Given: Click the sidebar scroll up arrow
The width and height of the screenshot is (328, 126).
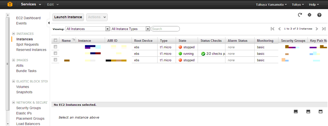Looking at the screenshot, I should [x=8, y=15].
